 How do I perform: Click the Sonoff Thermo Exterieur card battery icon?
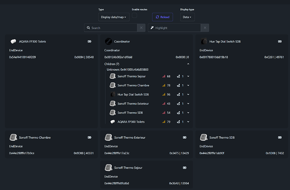pyautogui.click(x=185, y=137)
